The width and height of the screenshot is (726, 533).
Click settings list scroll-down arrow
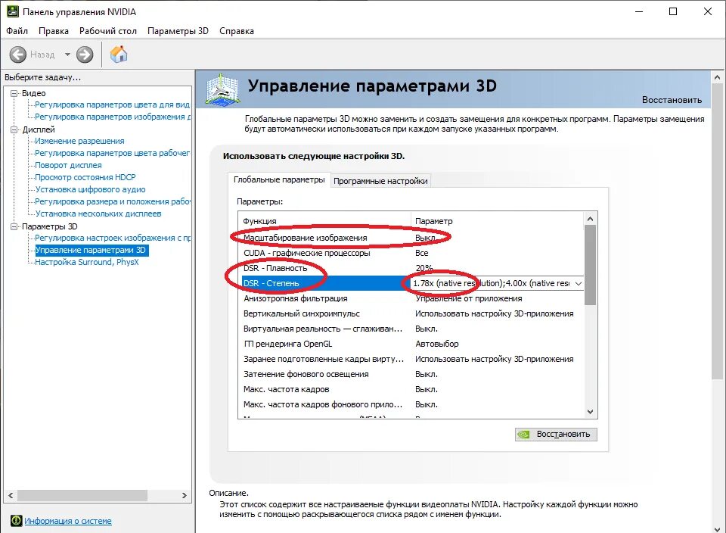pyautogui.click(x=590, y=412)
